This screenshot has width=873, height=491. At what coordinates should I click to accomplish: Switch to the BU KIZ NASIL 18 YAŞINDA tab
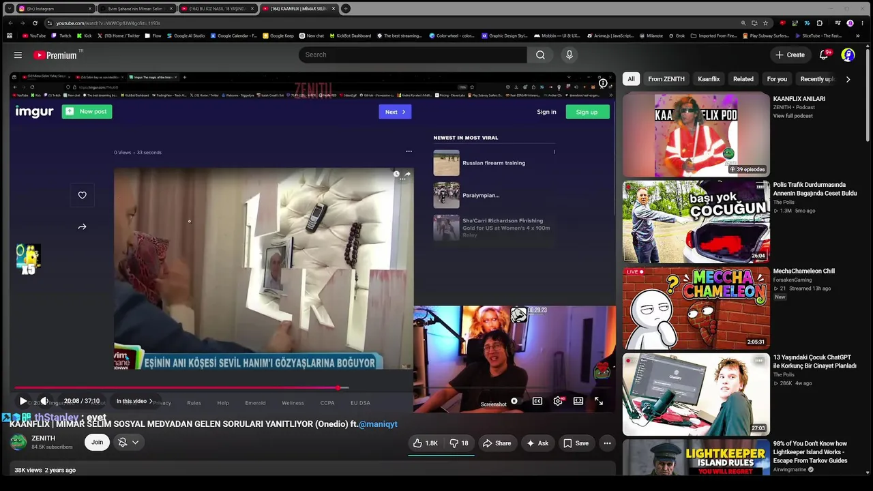tap(218, 9)
